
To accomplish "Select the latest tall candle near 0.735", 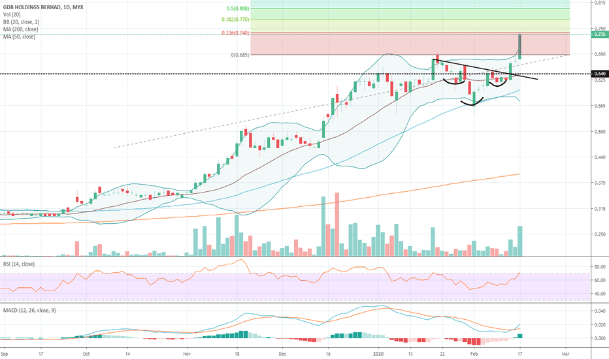I will [519, 46].
